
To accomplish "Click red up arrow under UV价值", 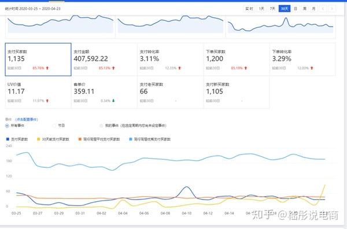I will point(47,101).
